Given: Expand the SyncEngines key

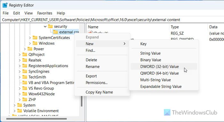Looking at the screenshot, I should pos(20,72).
